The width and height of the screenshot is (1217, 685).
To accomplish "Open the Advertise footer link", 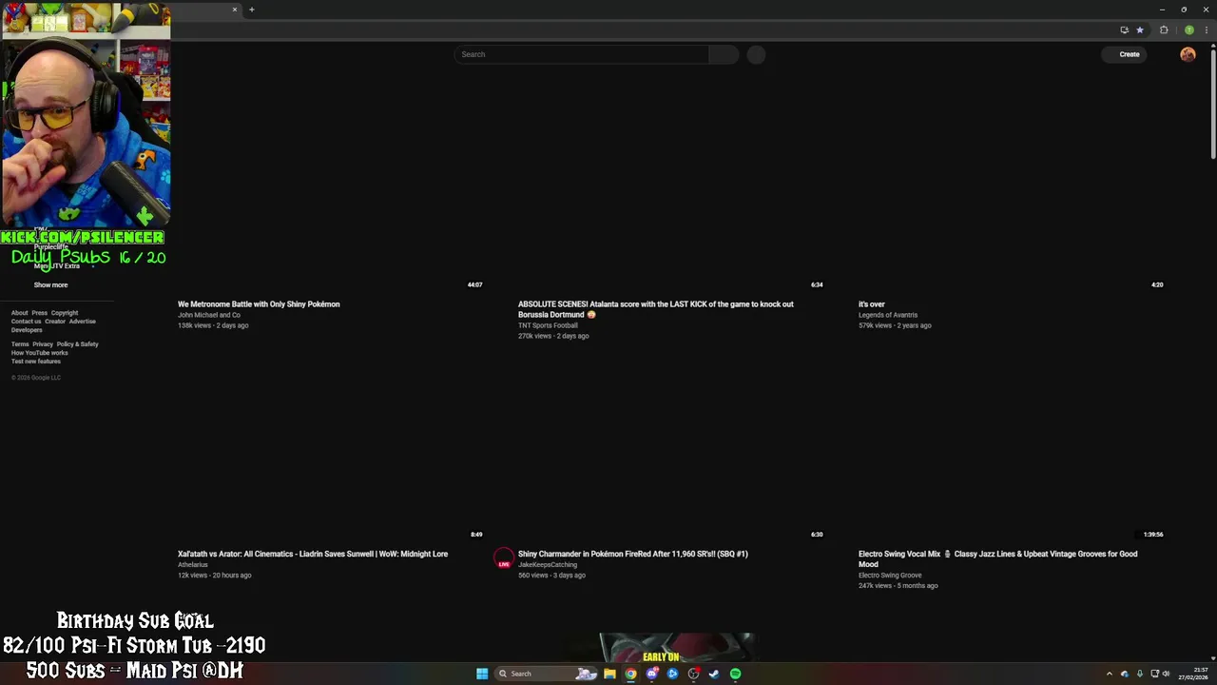I will 82,322.
